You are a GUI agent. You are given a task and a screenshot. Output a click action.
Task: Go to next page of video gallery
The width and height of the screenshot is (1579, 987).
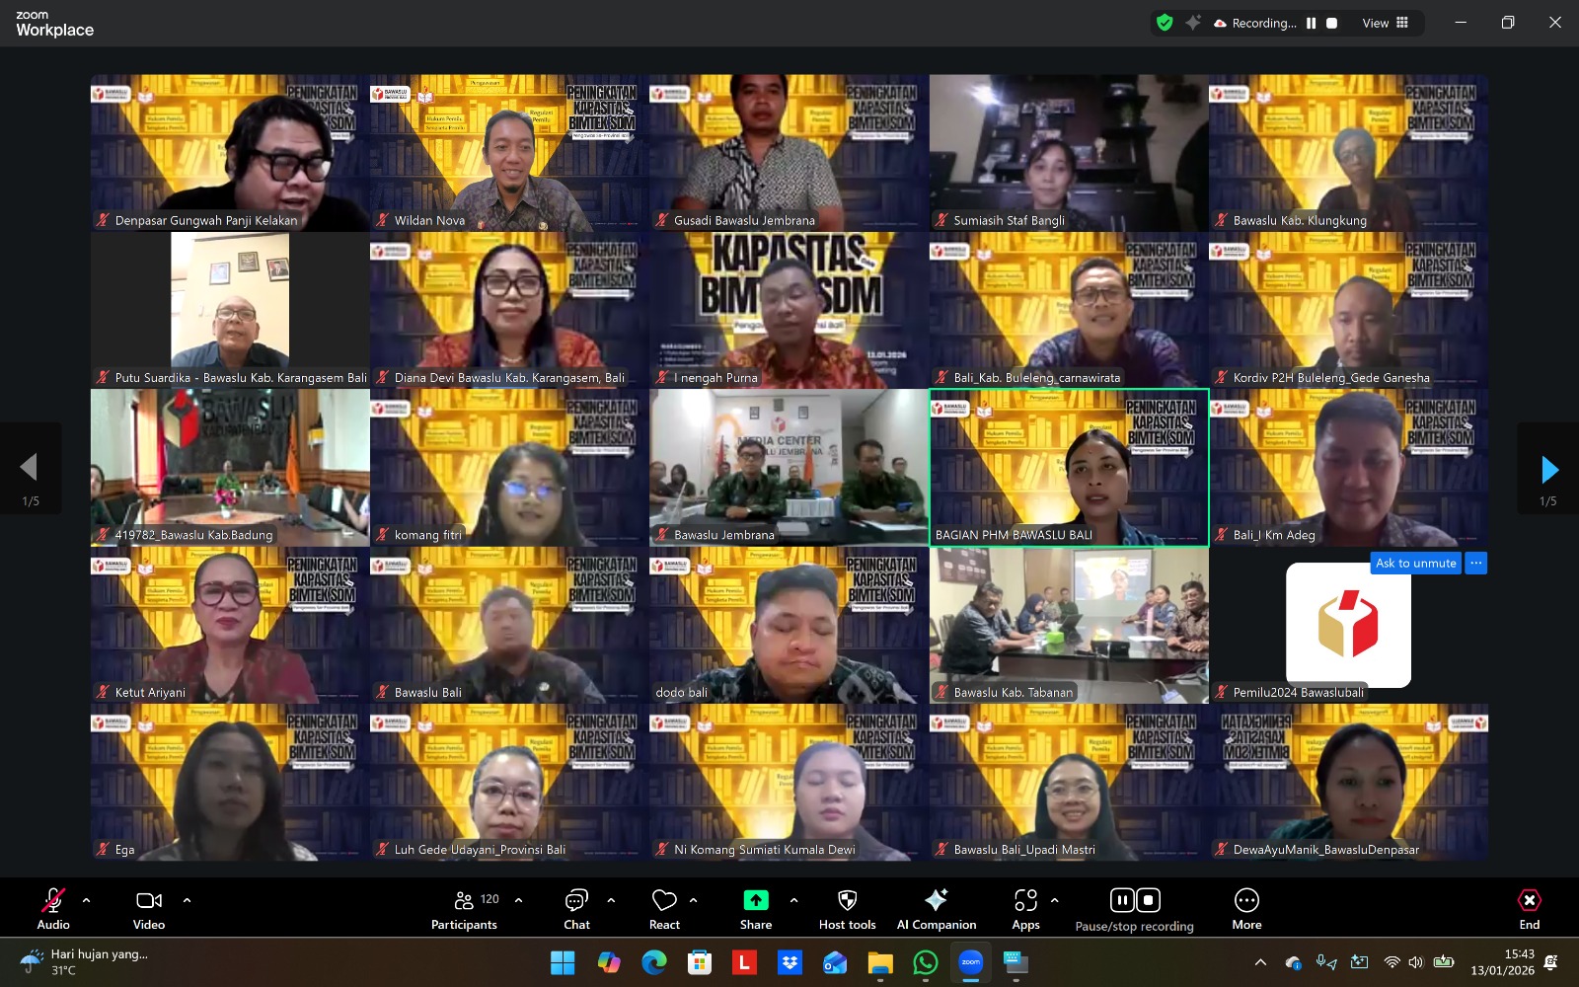[1548, 469]
